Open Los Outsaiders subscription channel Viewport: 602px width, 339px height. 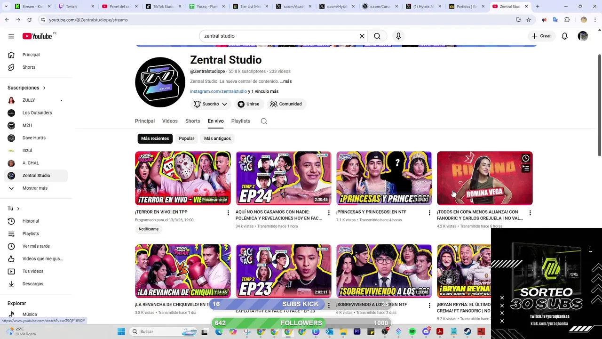36,113
